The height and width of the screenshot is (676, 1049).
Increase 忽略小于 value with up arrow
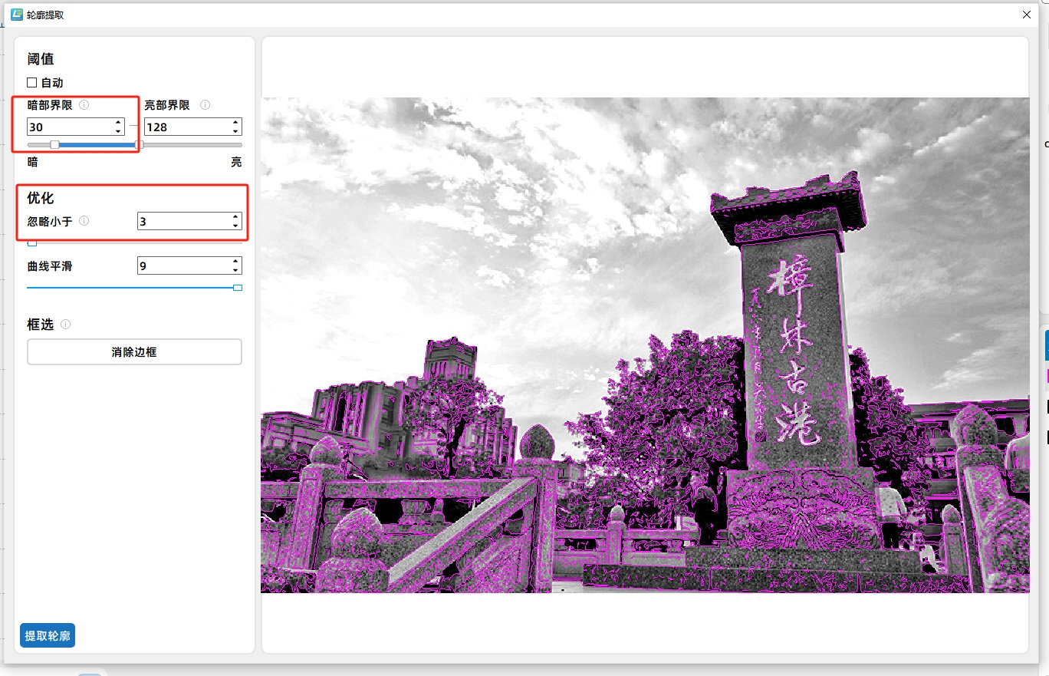(x=235, y=217)
